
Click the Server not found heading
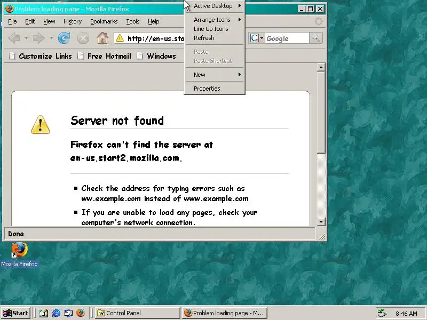pos(117,121)
